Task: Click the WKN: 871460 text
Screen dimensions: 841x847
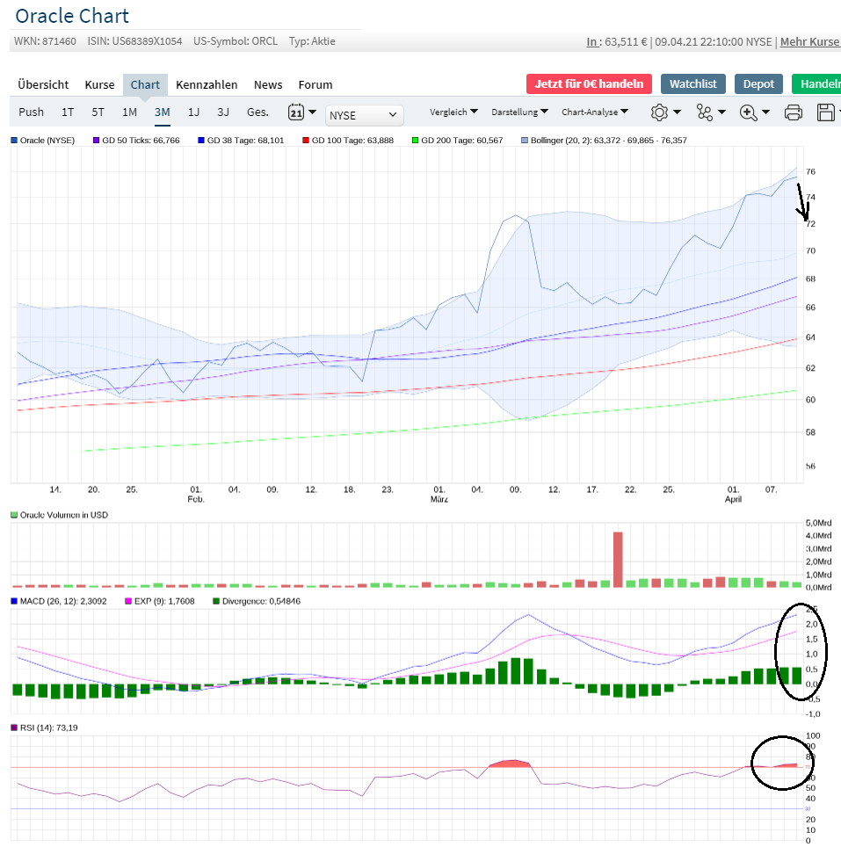Action: click(x=45, y=41)
